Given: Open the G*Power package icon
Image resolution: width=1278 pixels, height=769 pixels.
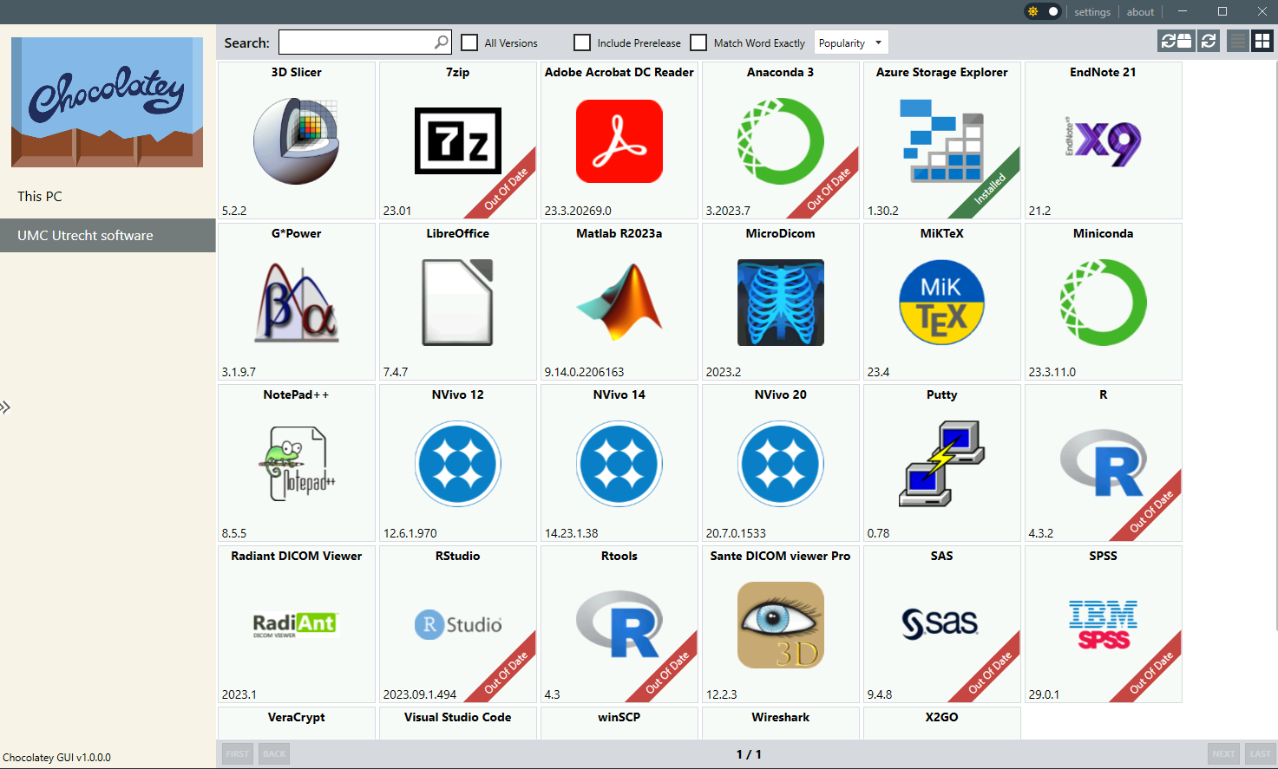Looking at the screenshot, I should tap(297, 303).
